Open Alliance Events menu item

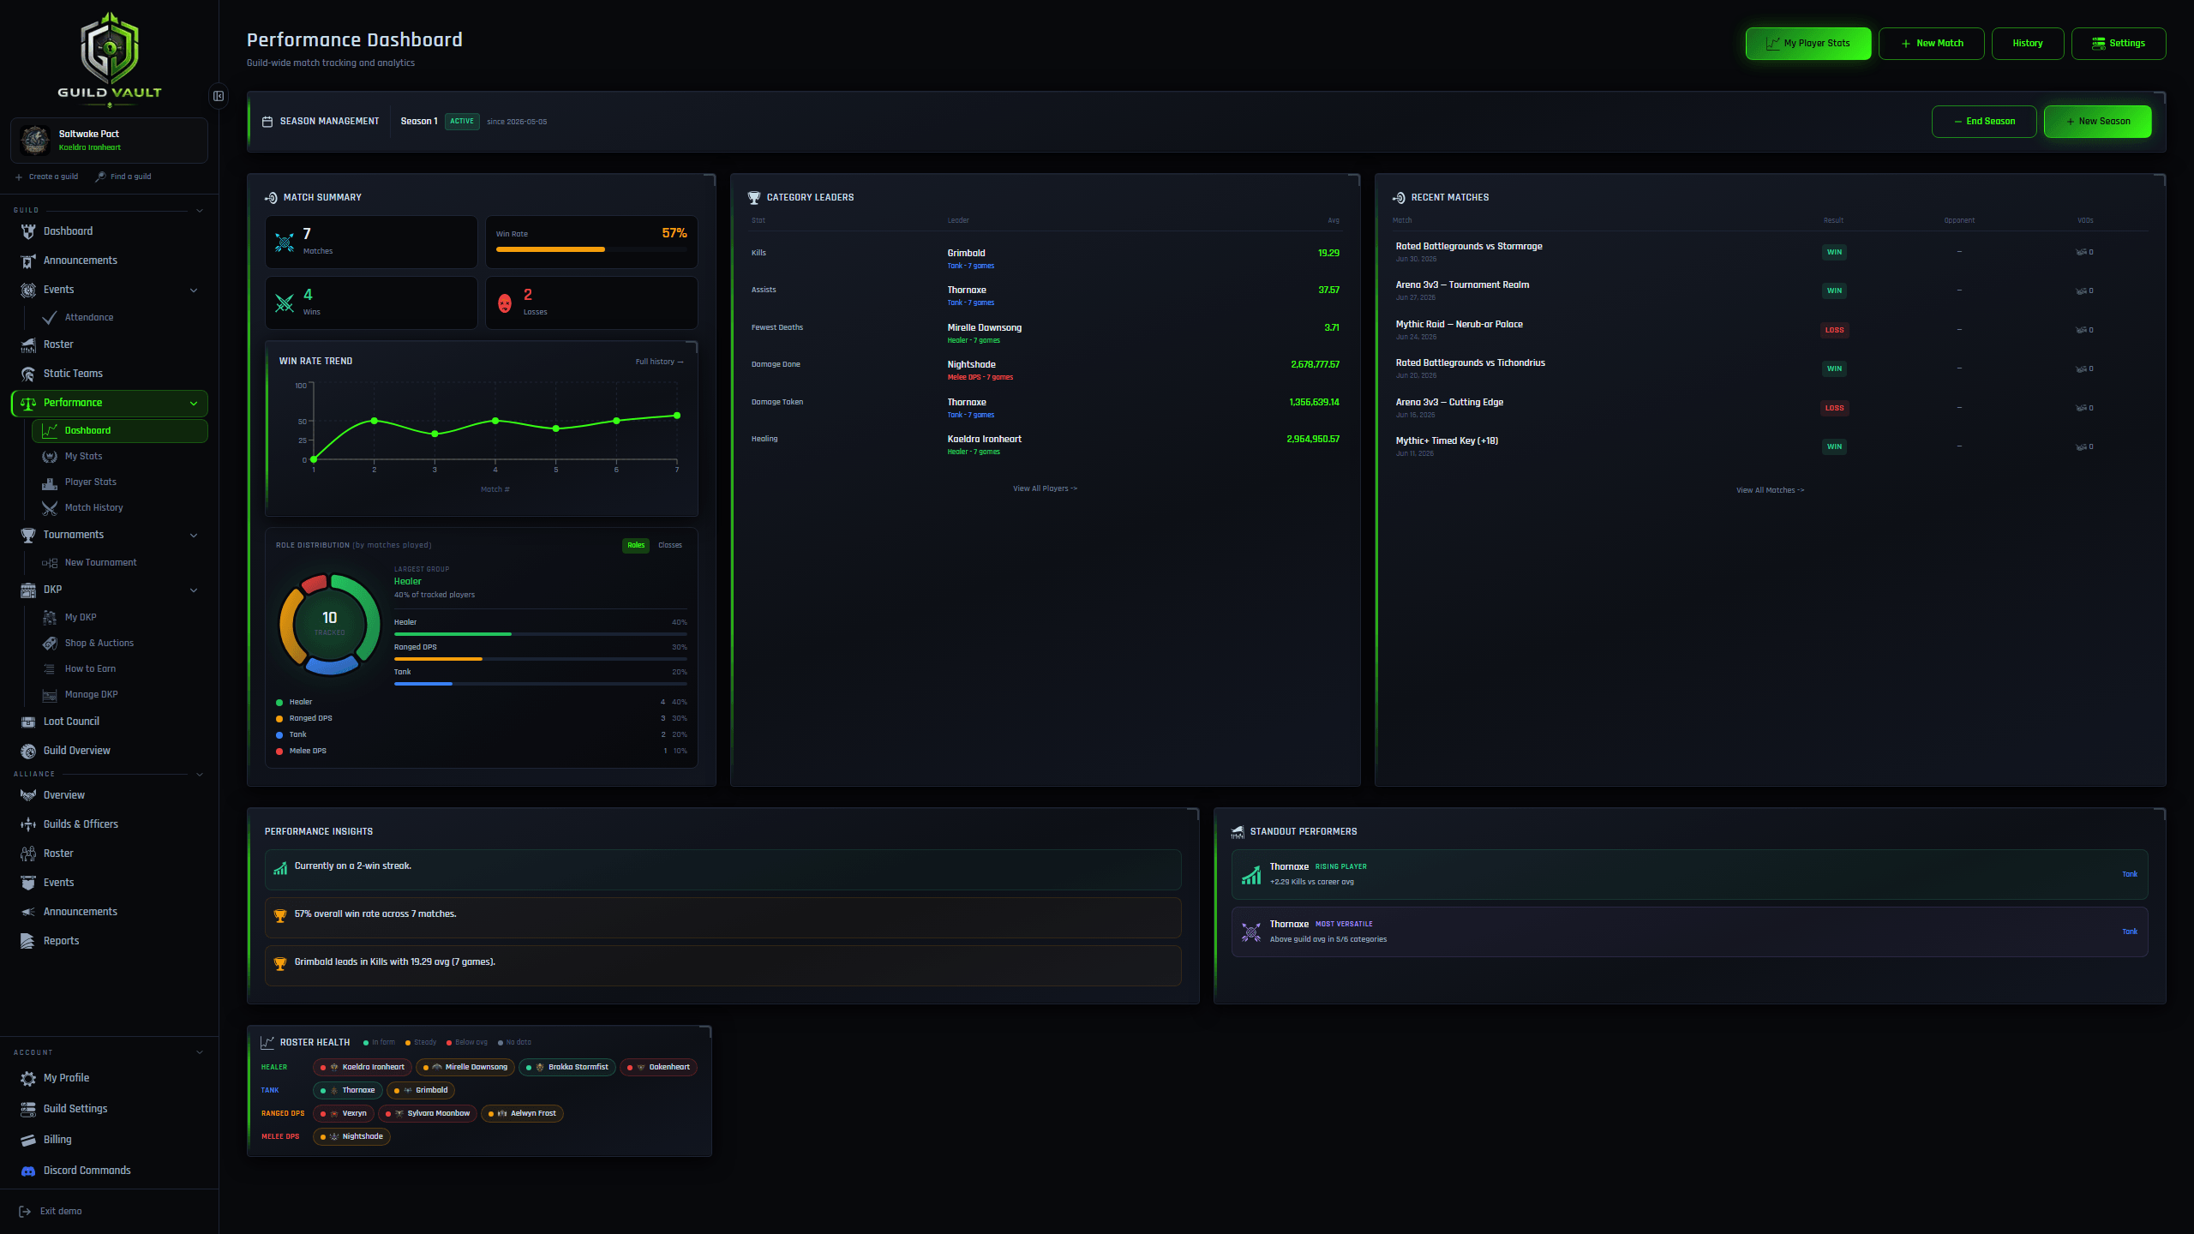[110, 883]
